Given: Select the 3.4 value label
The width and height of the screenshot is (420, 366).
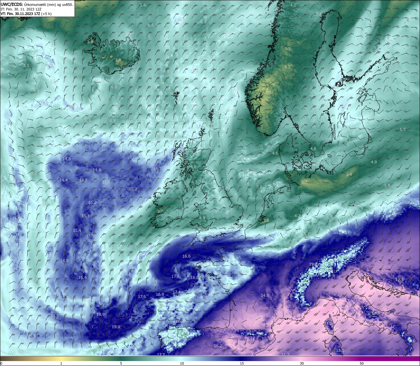Looking at the screenshot, I should click(349, 174).
